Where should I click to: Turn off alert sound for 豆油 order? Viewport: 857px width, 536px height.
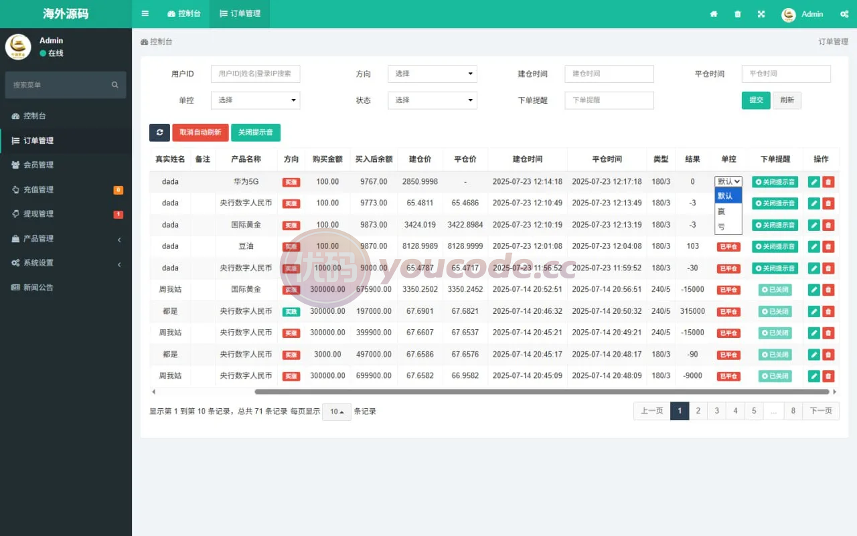tap(775, 246)
